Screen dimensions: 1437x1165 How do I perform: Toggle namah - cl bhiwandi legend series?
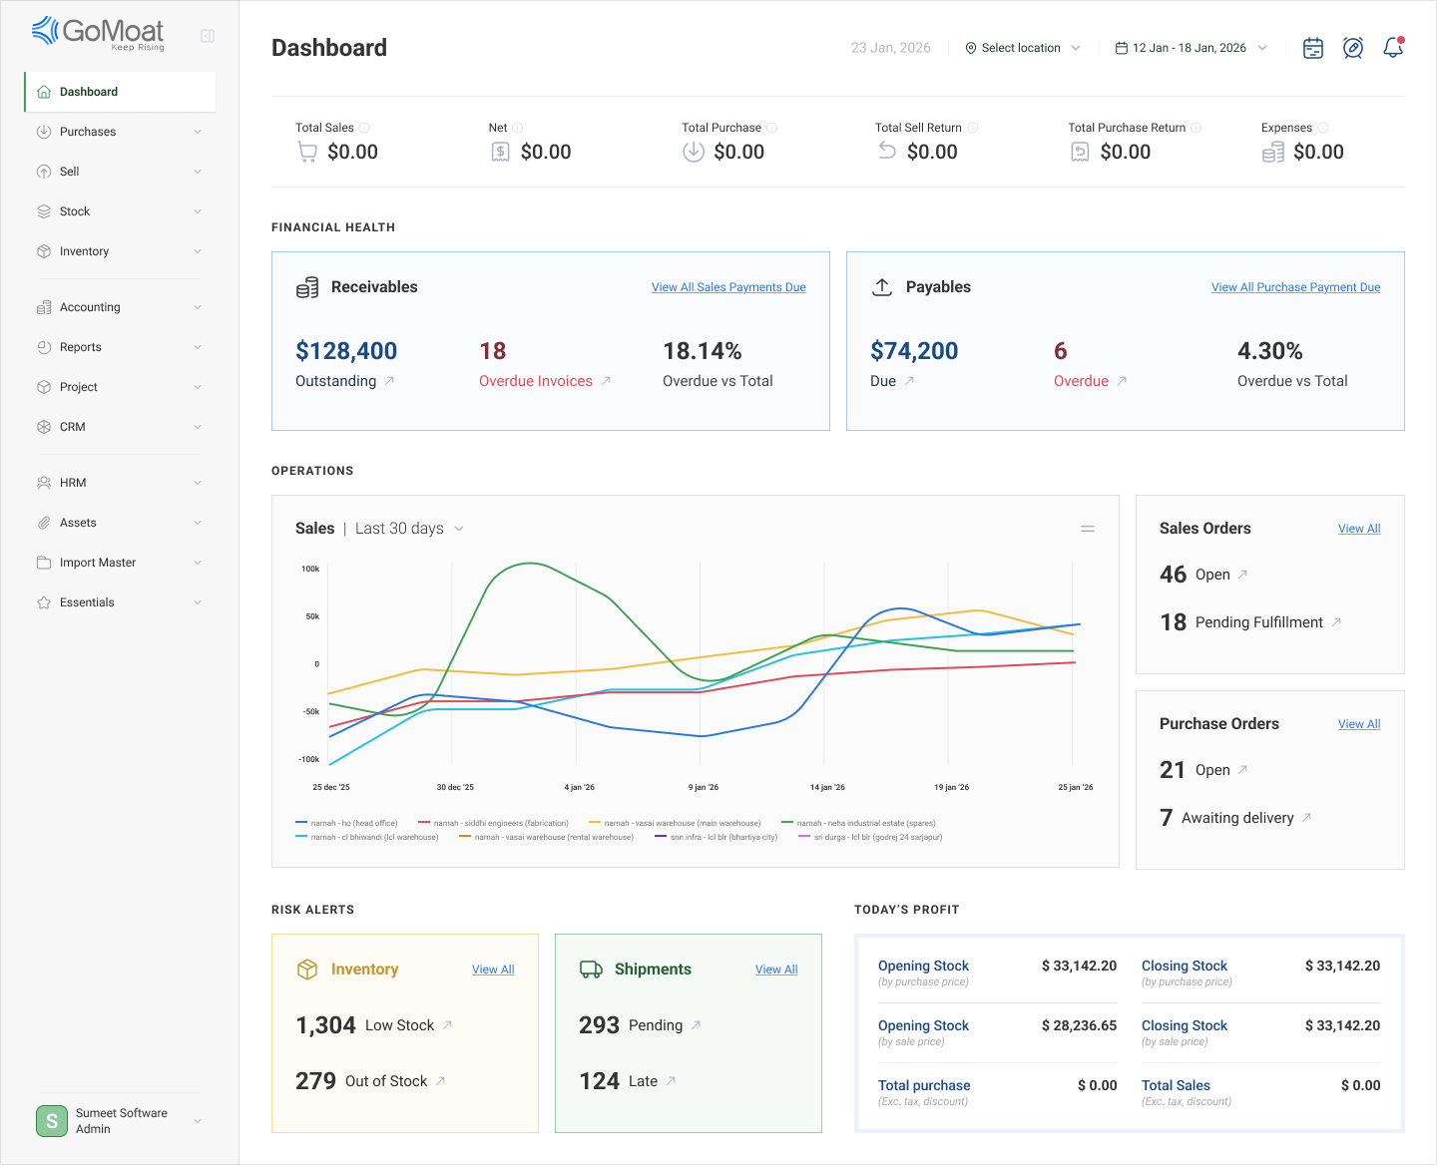coord(367,837)
